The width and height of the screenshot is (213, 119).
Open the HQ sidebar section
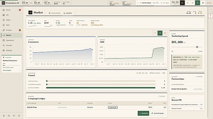[11, 15]
